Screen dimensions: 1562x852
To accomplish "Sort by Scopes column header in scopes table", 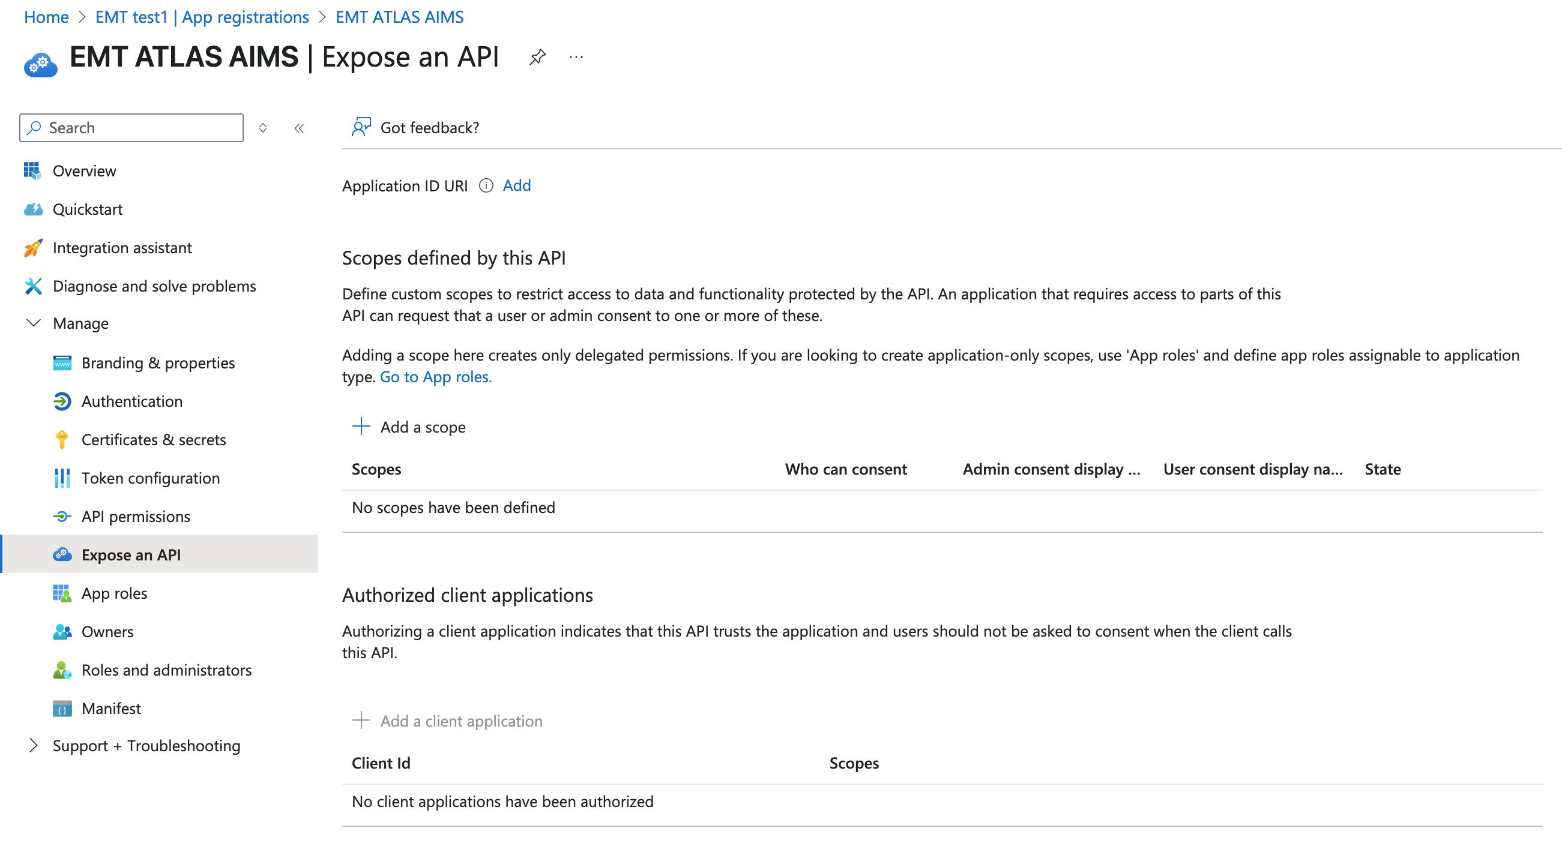I will 376,469.
